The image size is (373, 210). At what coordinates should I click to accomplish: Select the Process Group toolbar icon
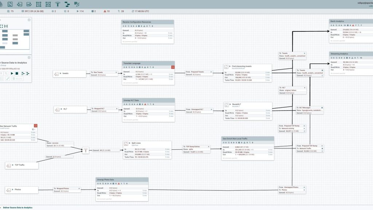click(39, 4)
